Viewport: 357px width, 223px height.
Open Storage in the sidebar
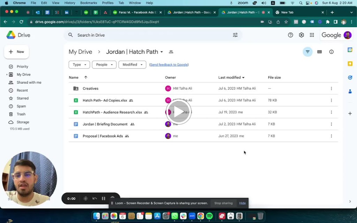pyautogui.click(x=23, y=122)
